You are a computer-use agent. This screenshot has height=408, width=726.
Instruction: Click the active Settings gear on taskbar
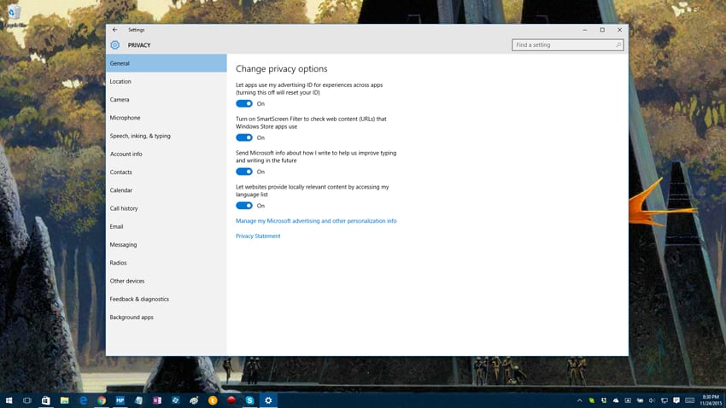tap(268, 400)
